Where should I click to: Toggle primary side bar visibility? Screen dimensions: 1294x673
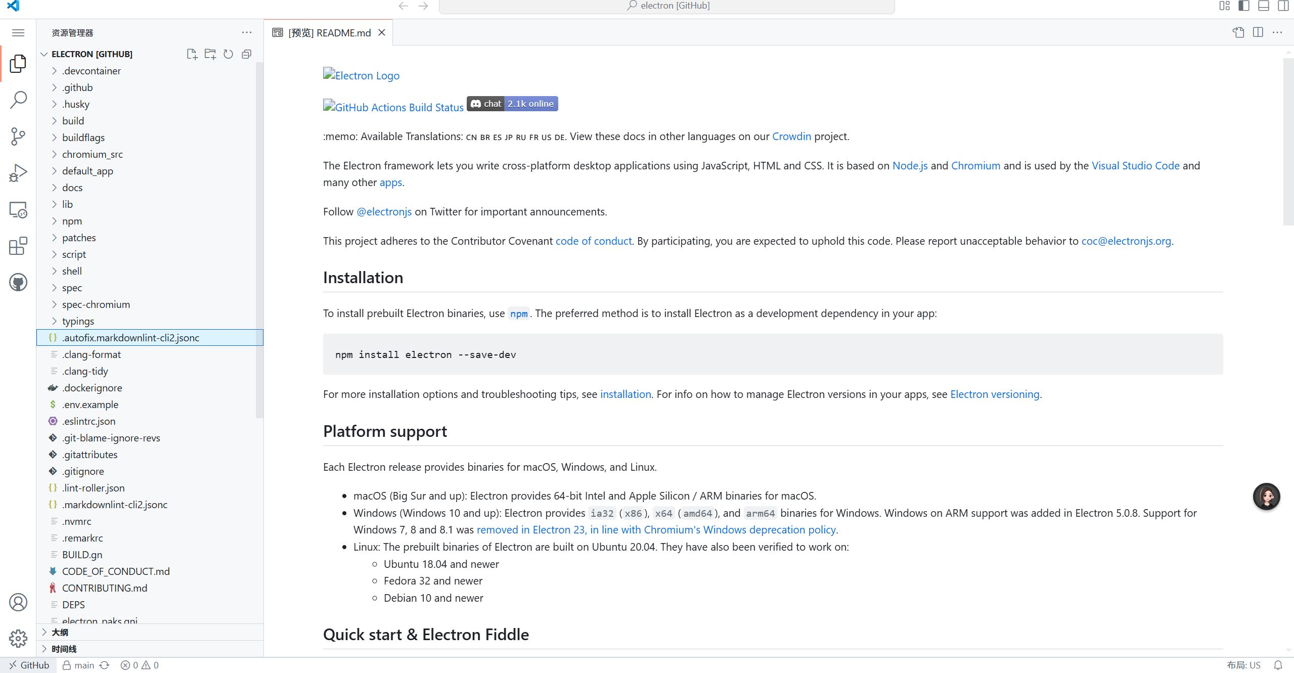click(1243, 6)
